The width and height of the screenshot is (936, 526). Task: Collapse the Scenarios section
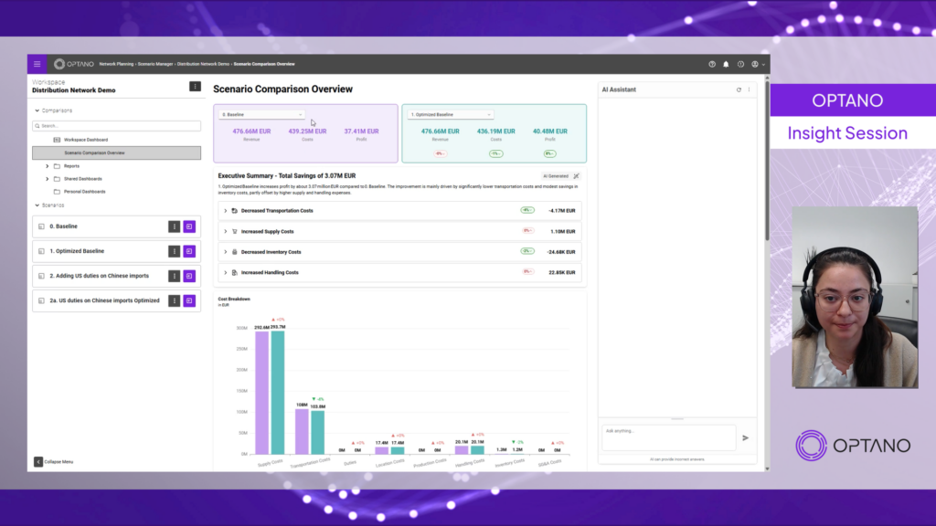tap(36, 205)
